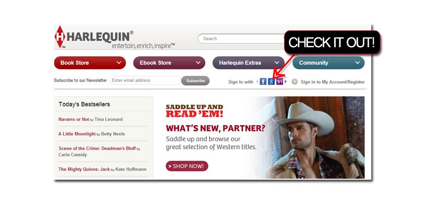Click the SHOP NOW! button
The width and height of the screenshot is (427, 204).
click(187, 166)
